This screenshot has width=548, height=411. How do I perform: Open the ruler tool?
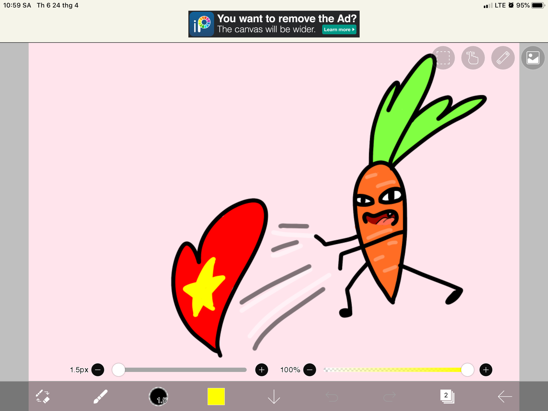click(x=503, y=58)
